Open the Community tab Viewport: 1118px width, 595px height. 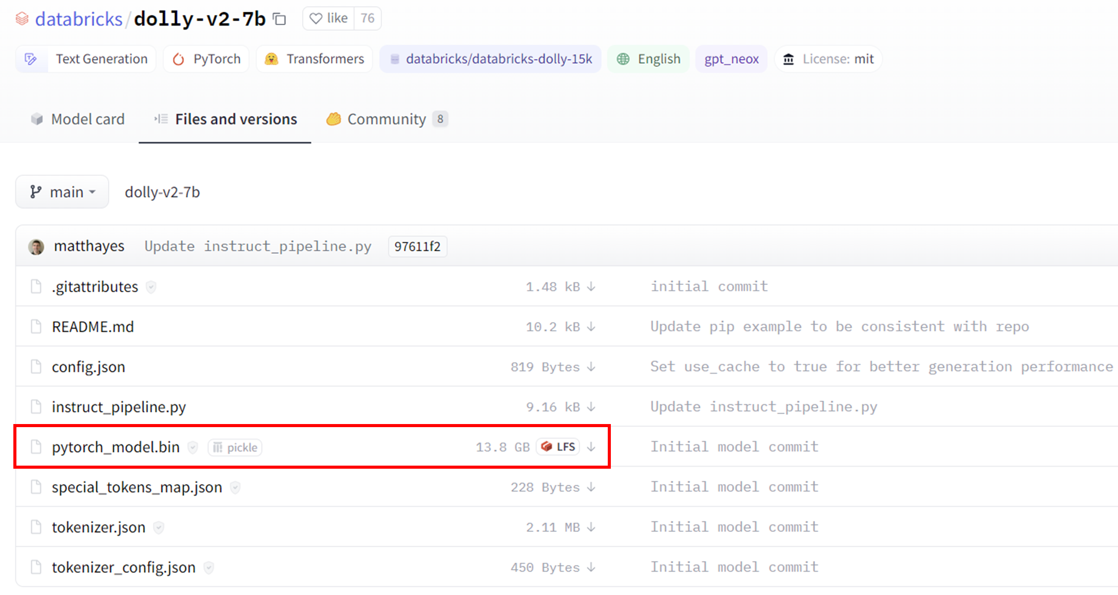pos(387,119)
